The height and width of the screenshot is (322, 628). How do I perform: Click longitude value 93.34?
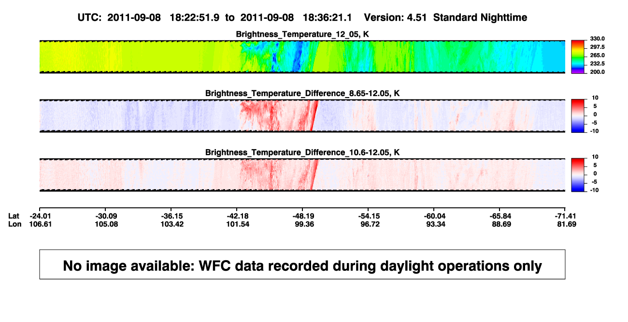[x=436, y=224]
